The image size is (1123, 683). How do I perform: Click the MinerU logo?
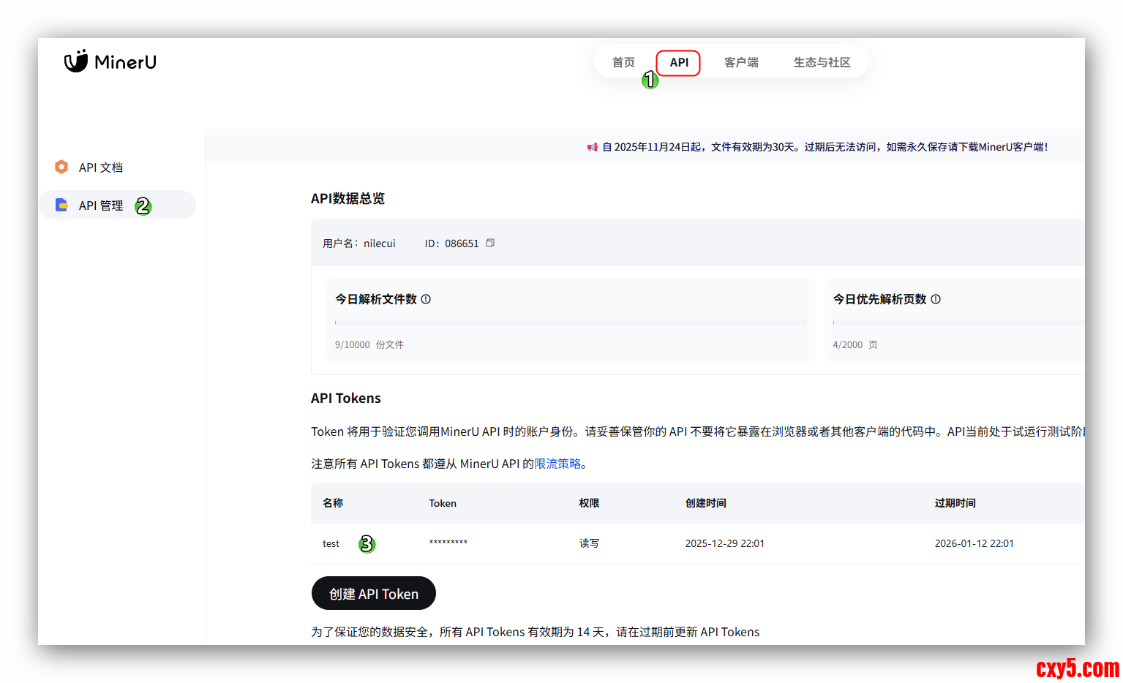110,61
